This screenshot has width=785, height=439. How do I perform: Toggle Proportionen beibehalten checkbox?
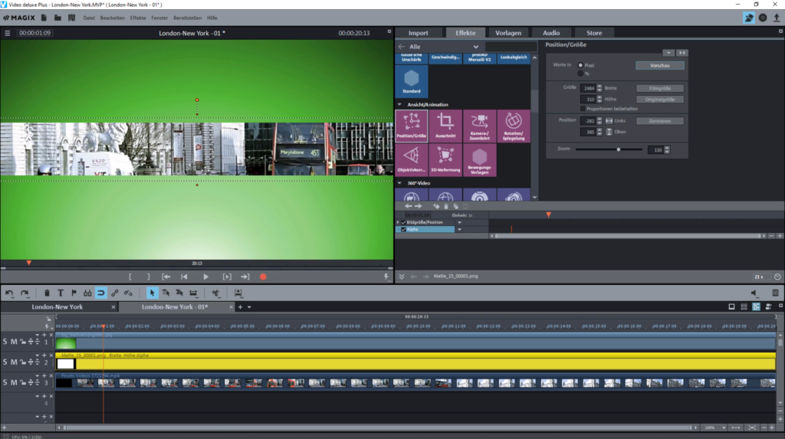(x=583, y=109)
